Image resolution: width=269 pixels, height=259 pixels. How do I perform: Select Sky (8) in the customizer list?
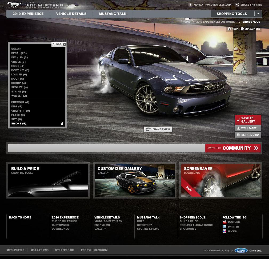(17, 119)
